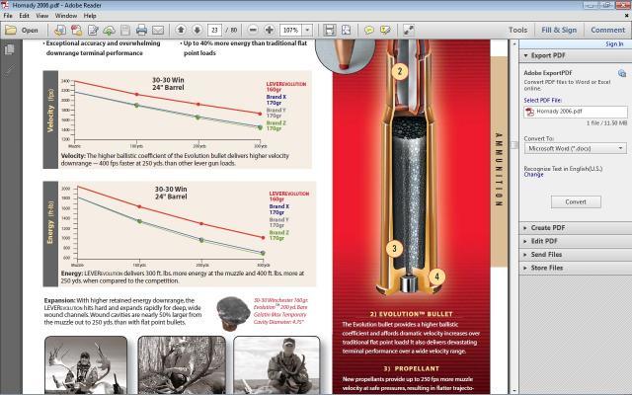
Task: Click "2) EVOLUTION BULLET" heading in document
Action: click(x=411, y=314)
